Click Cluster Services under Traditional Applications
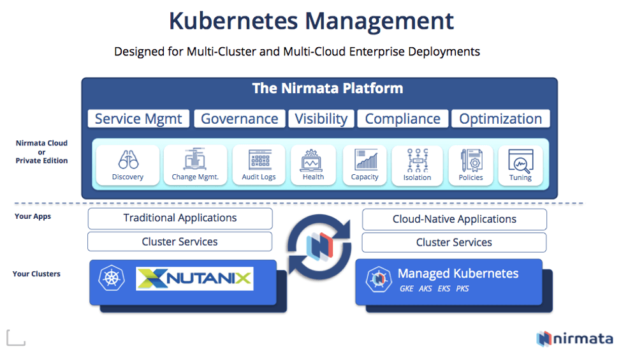This screenshot has width=621, height=349. point(180,242)
